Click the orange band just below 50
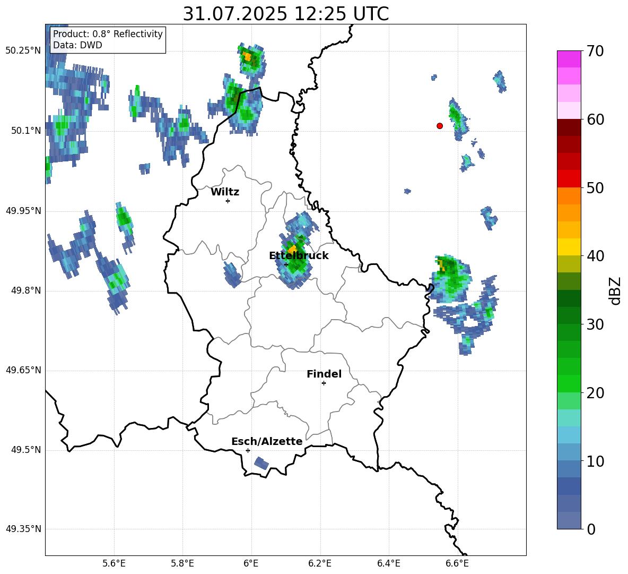Screen dimensions: 628x574 (569, 195)
